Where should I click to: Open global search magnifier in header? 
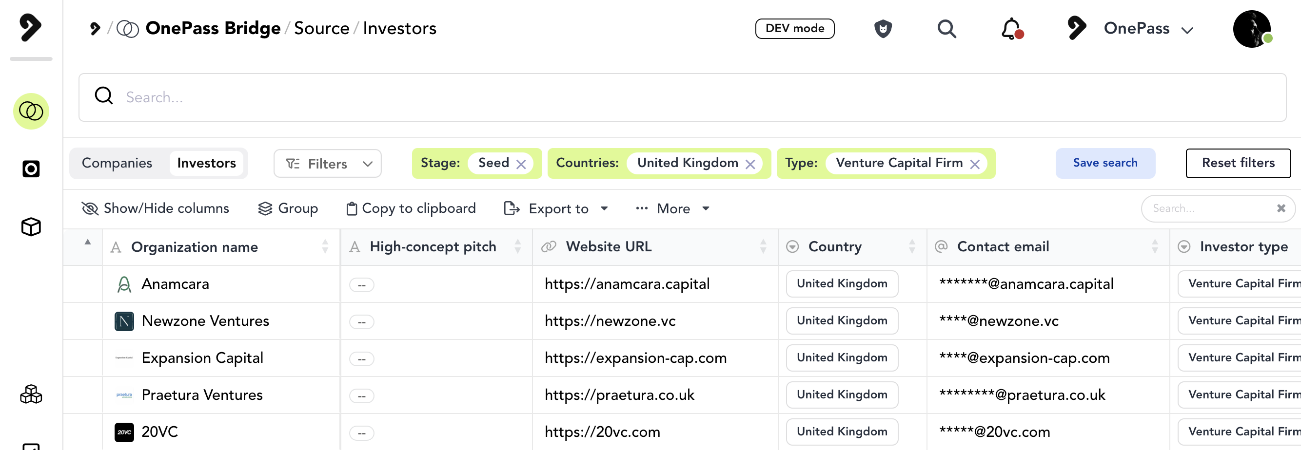pyautogui.click(x=946, y=29)
